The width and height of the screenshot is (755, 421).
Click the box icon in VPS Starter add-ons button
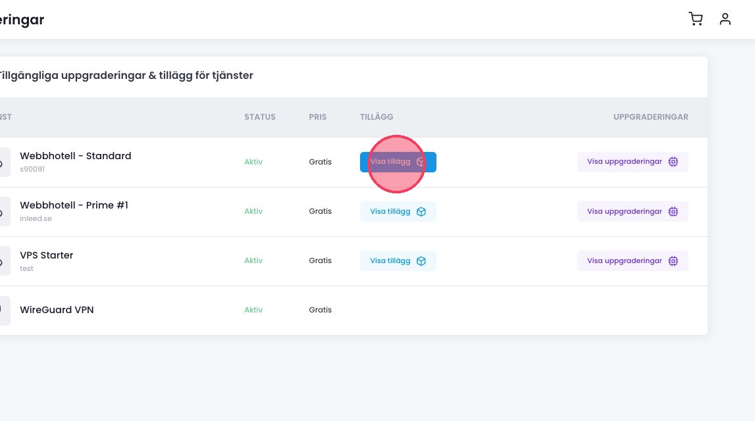pos(421,261)
